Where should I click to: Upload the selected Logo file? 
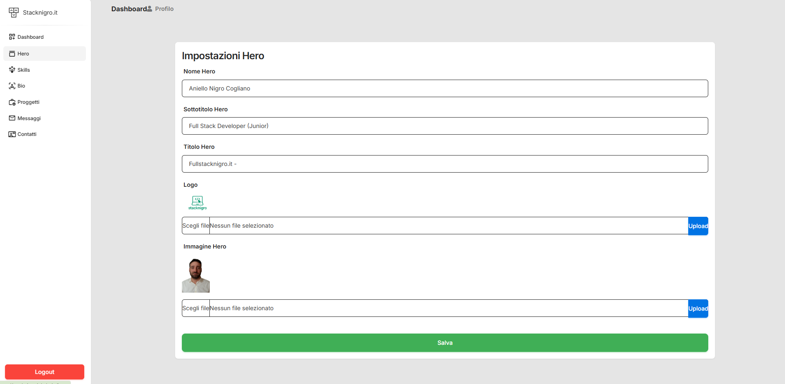tap(698, 226)
